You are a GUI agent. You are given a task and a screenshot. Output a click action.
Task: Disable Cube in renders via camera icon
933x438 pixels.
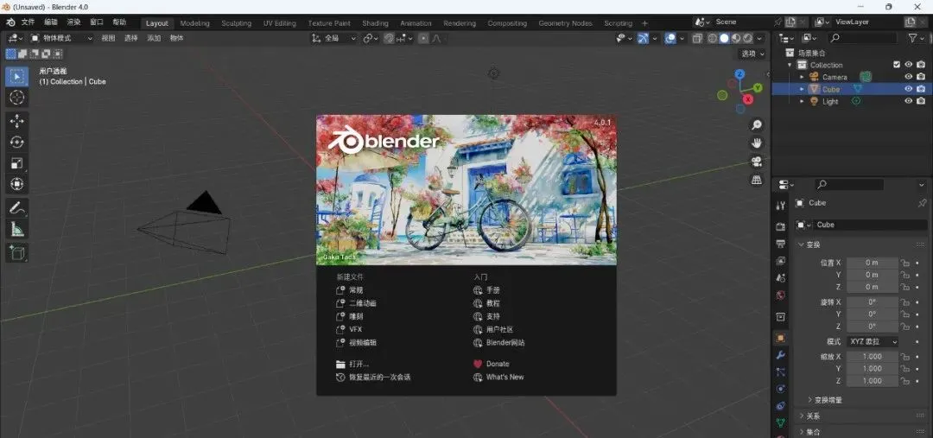coord(921,89)
